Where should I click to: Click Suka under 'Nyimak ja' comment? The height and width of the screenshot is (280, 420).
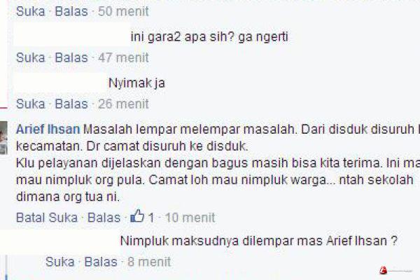pyautogui.click(x=30, y=104)
